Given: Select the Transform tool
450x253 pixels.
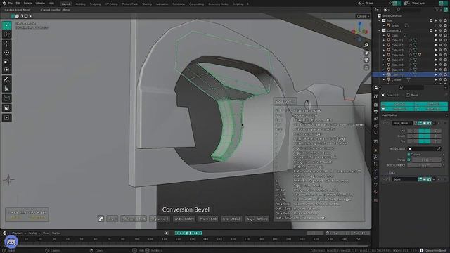Looking at the screenshot, I should pos(6,70).
